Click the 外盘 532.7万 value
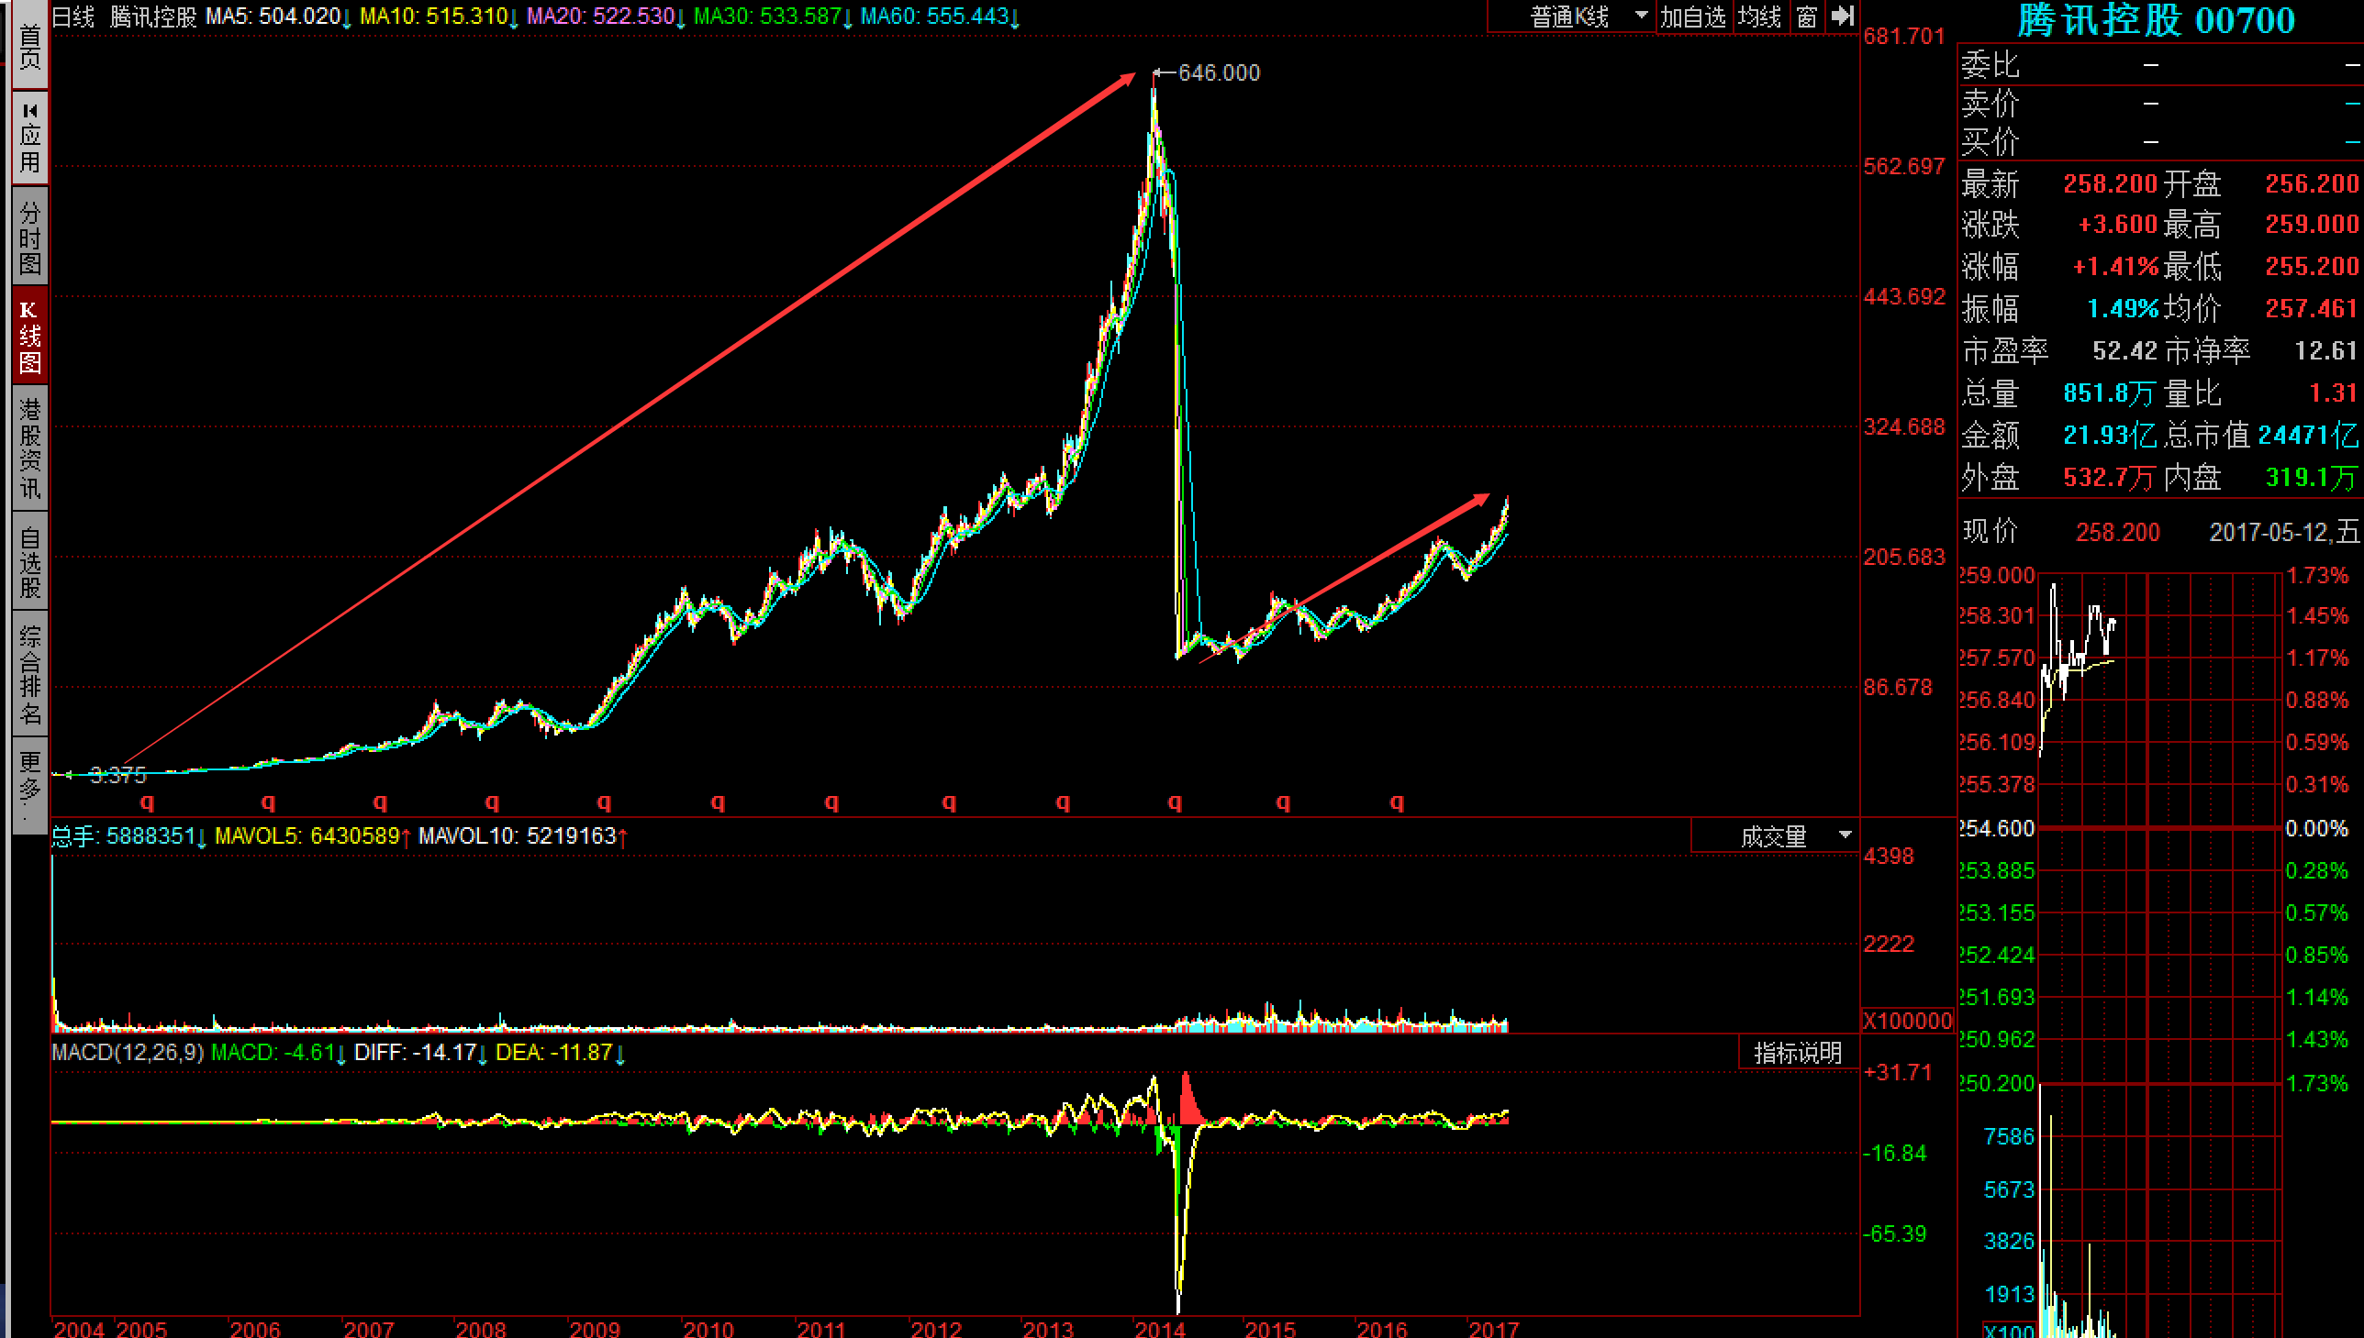The width and height of the screenshot is (2364, 1338). tap(2108, 478)
